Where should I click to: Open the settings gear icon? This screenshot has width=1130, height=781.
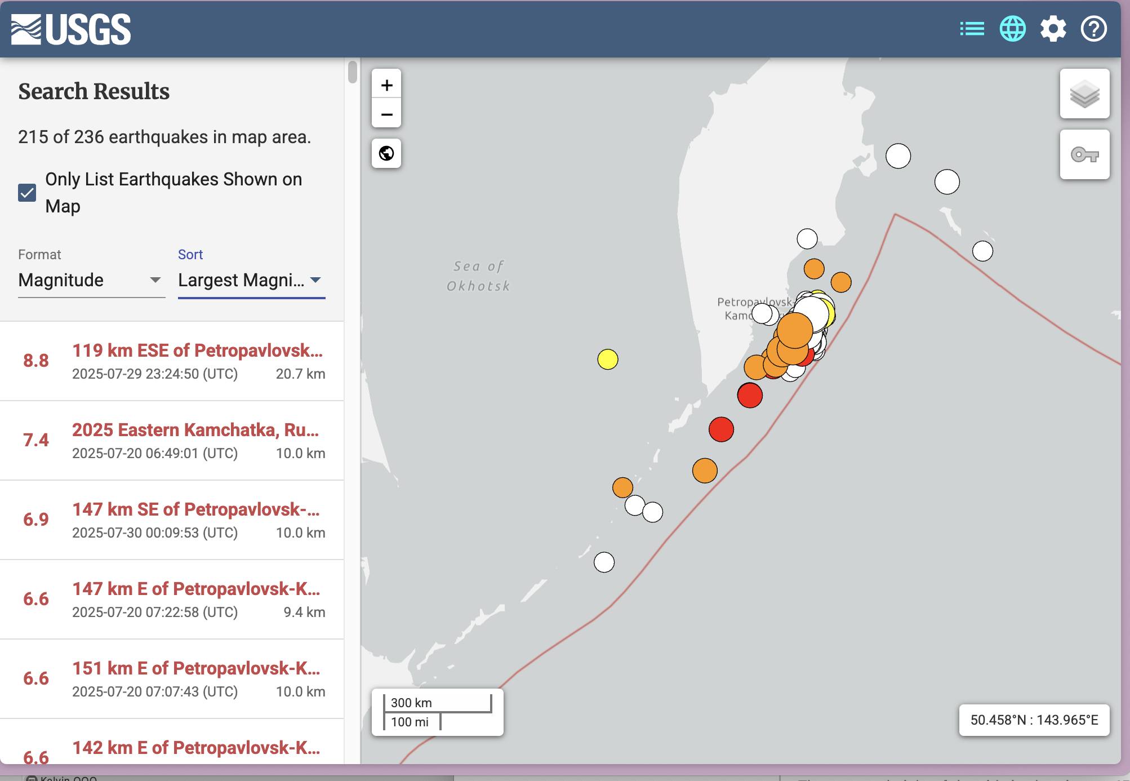pyautogui.click(x=1053, y=29)
